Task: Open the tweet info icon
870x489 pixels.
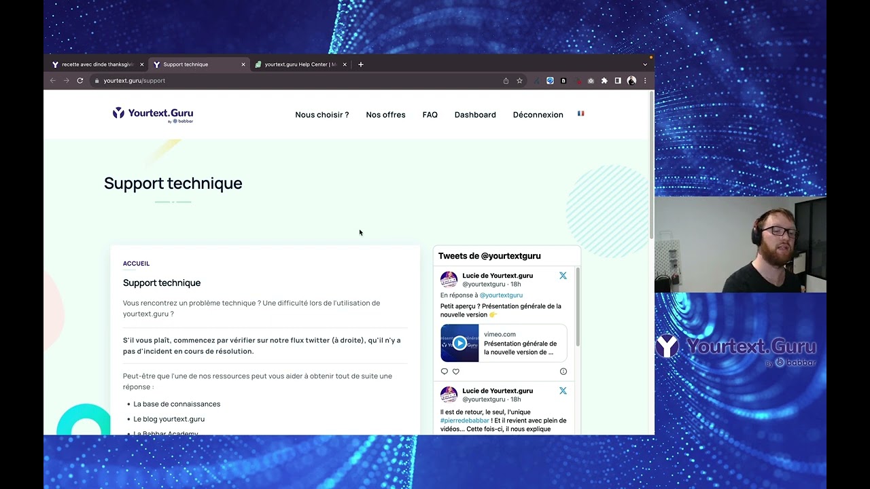Action: click(x=563, y=372)
